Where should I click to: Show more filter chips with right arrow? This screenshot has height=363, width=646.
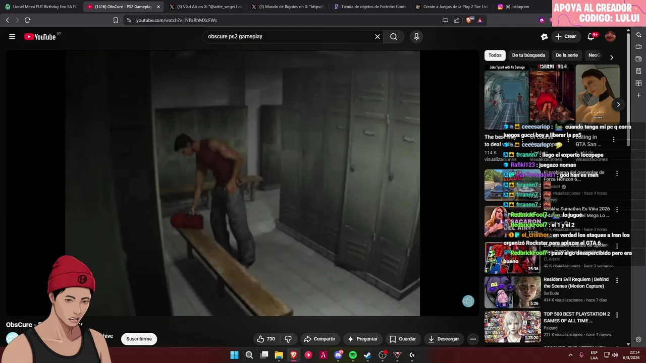click(x=612, y=57)
